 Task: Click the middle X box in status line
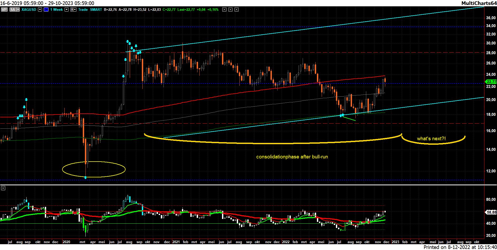tap(230, 9)
